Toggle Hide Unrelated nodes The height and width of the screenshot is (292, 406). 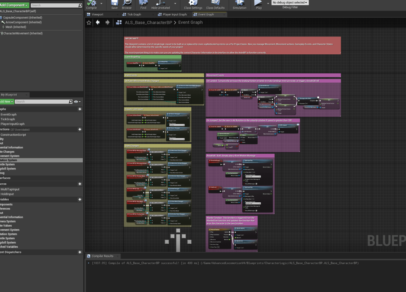161,3
